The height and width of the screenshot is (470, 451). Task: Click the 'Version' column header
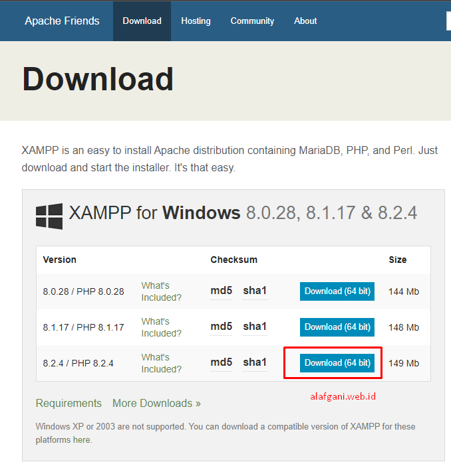(59, 260)
